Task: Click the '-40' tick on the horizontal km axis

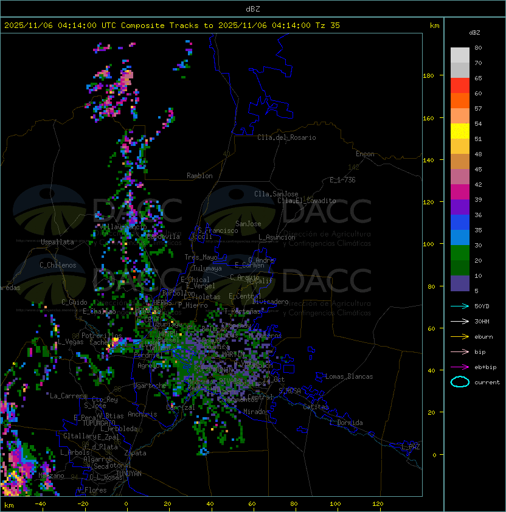Action: 40,504
